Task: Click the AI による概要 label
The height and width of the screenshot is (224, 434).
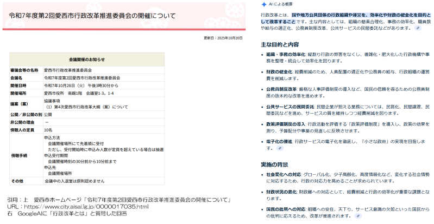Action: (281, 4)
